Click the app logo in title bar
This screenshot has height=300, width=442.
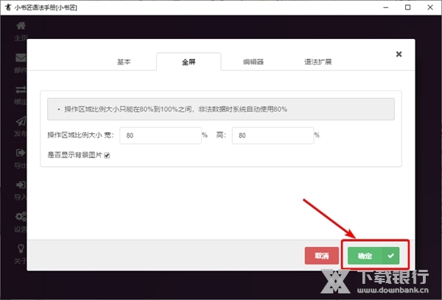[x=8, y=7]
